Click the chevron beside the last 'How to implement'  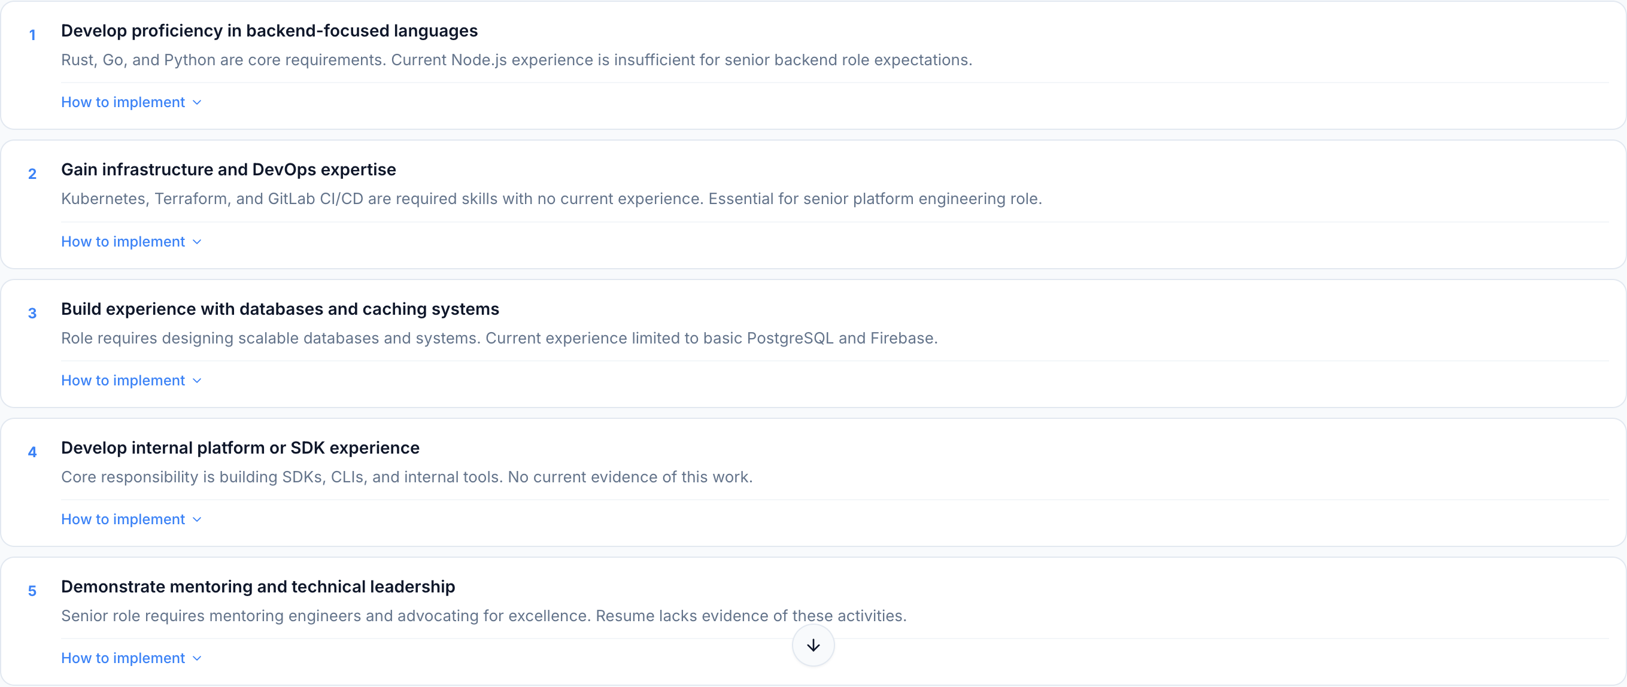click(x=196, y=657)
